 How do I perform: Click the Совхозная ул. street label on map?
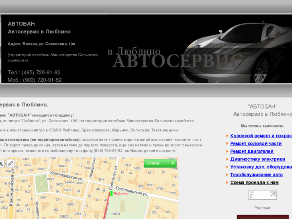[x=114, y=178]
